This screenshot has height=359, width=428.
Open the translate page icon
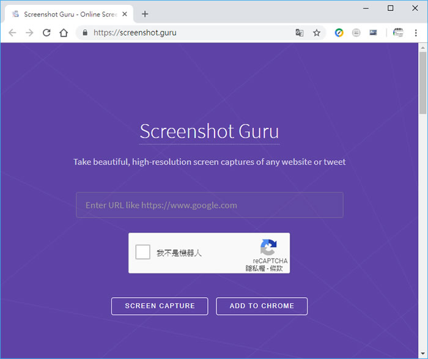tap(299, 33)
